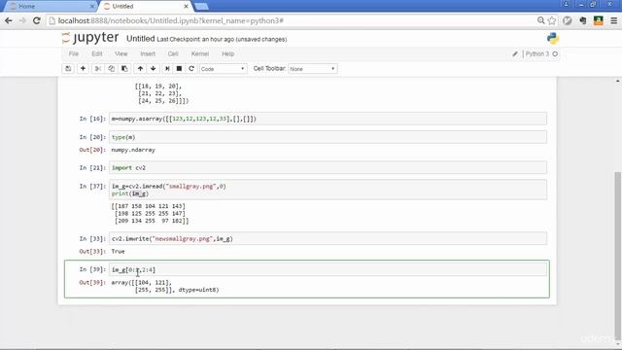Click output numpy.ndarray text
The width and height of the screenshot is (622, 350).
point(133,150)
